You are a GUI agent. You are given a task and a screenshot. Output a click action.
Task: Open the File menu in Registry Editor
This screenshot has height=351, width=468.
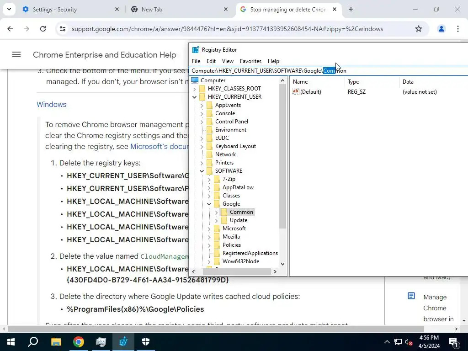(196, 61)
